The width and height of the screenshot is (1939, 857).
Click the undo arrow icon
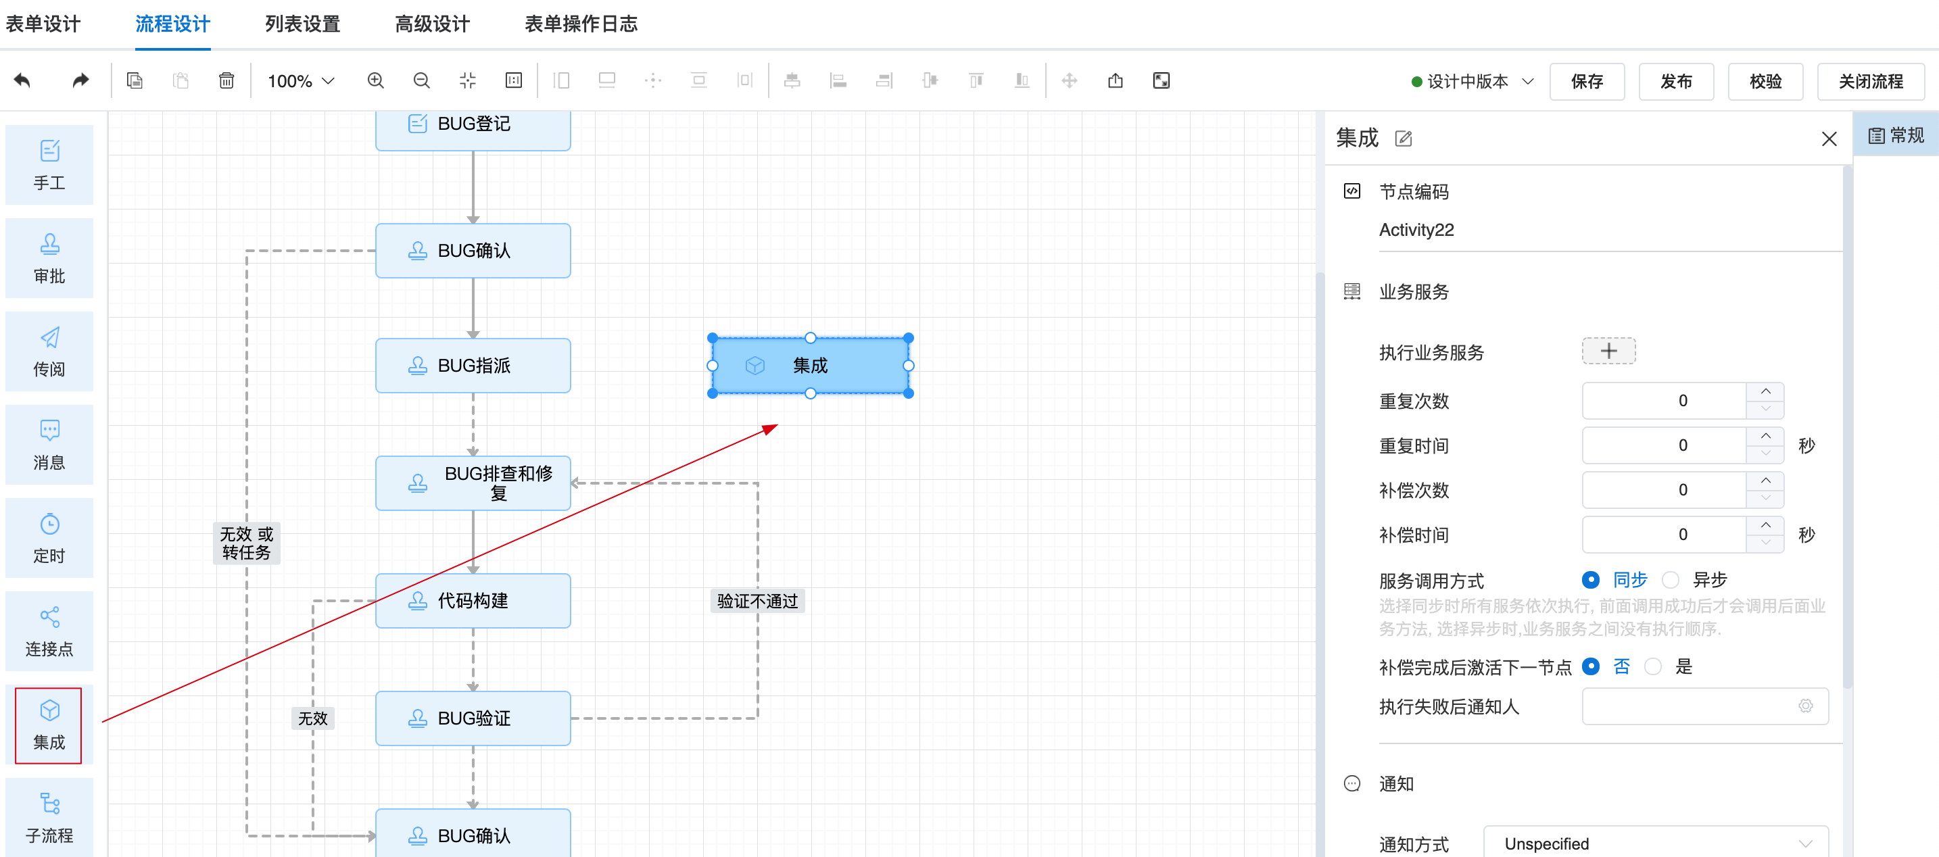point(22,80)
